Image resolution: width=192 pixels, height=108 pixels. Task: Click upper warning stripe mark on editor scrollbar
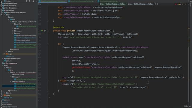tap(189, 29)
